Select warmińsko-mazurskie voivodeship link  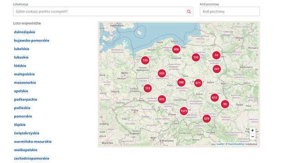(x=33, y=142)
